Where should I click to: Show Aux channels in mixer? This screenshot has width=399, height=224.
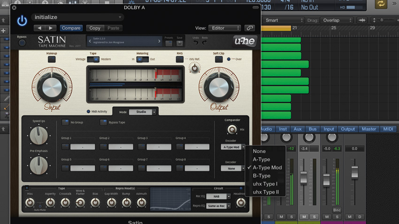[x=298, y=129]
